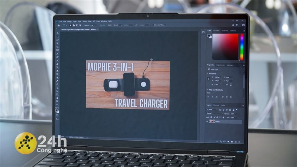
Task: Open the Adjustments tab
Action: 220,65
